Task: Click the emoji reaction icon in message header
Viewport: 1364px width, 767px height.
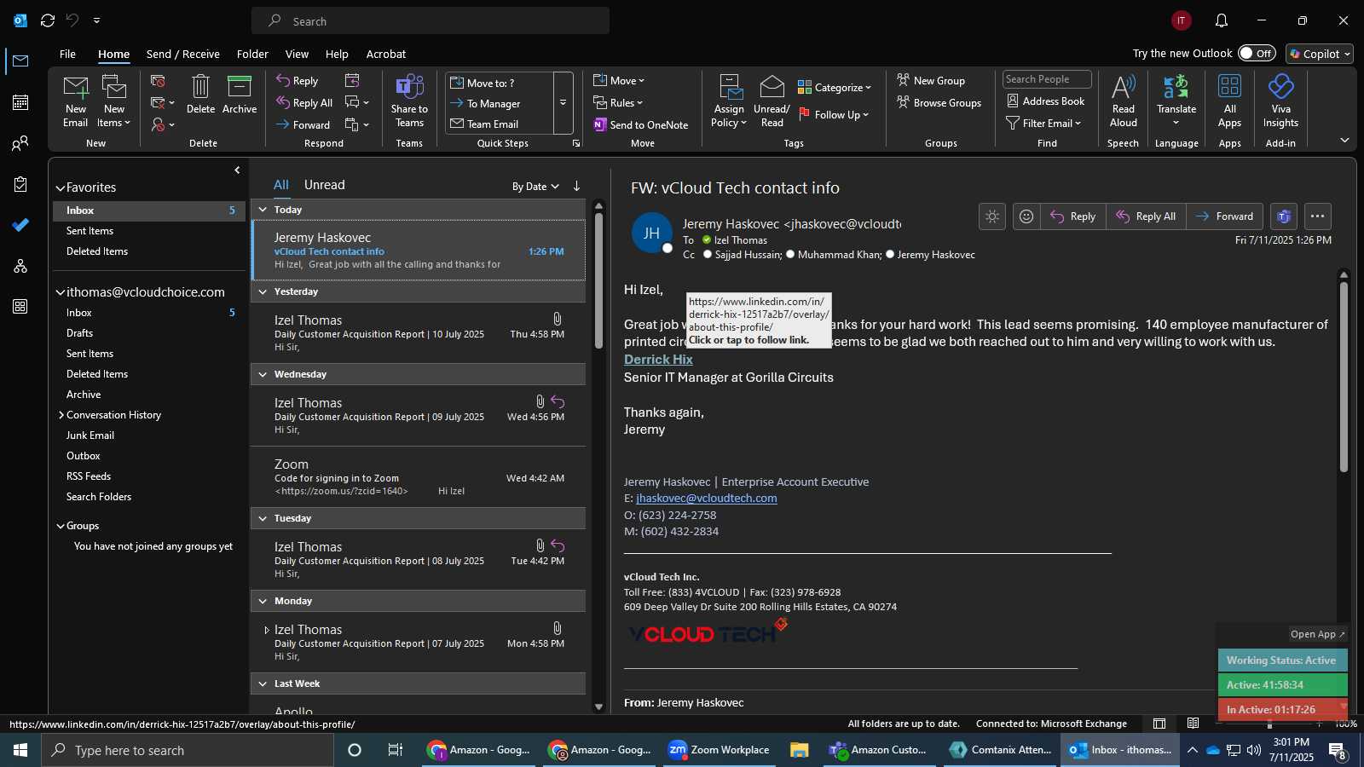Action: coord(1026,216)
